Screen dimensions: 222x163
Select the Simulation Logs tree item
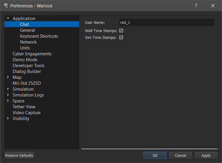click(x=28, y=95)
